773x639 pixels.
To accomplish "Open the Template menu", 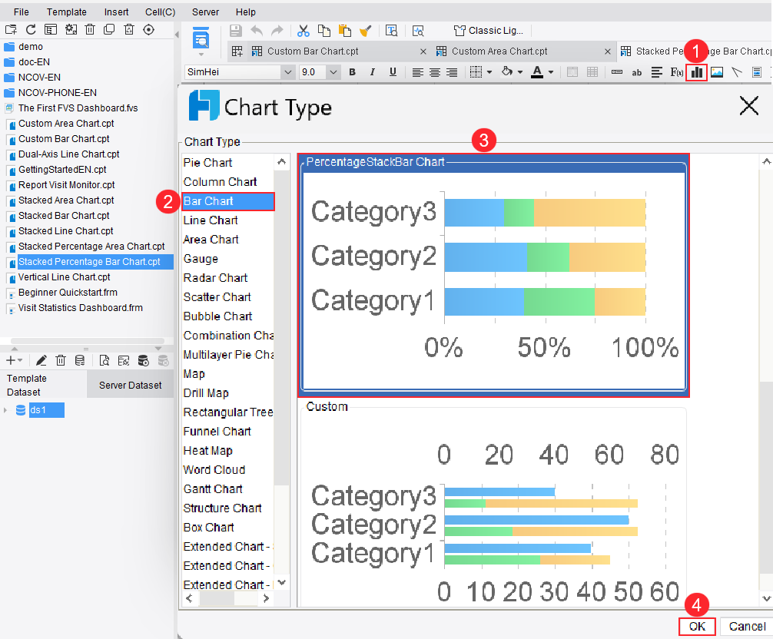I will click(67, 12).
